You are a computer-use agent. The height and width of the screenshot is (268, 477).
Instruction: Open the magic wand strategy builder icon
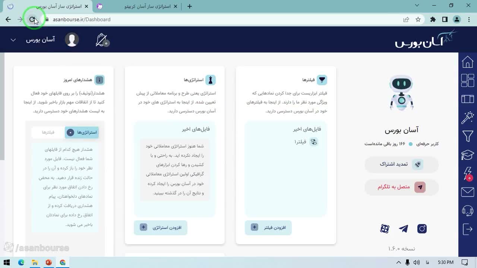467,118
